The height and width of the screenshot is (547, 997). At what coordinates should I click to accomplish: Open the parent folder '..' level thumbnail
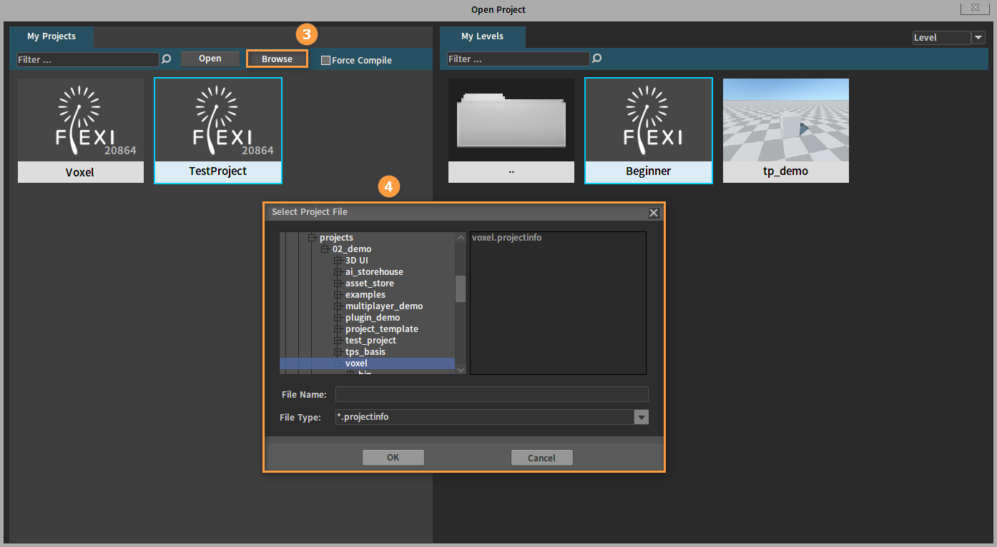(x=511, y=131)
